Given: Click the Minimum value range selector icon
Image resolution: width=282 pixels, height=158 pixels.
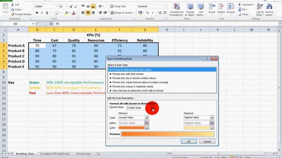Looking at the screenshot, I should [147, 123].
